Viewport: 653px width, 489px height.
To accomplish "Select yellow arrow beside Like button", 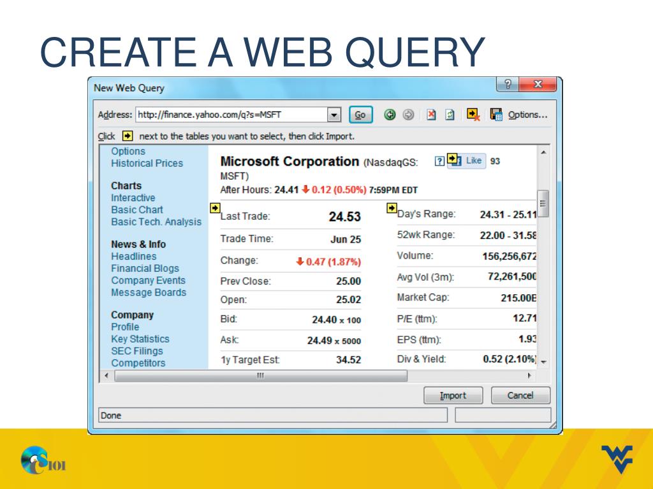I will click(x=452, y=159).
